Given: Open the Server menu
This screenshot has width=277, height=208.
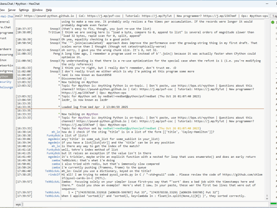Looking at the screenshot, I should (12, 10).
